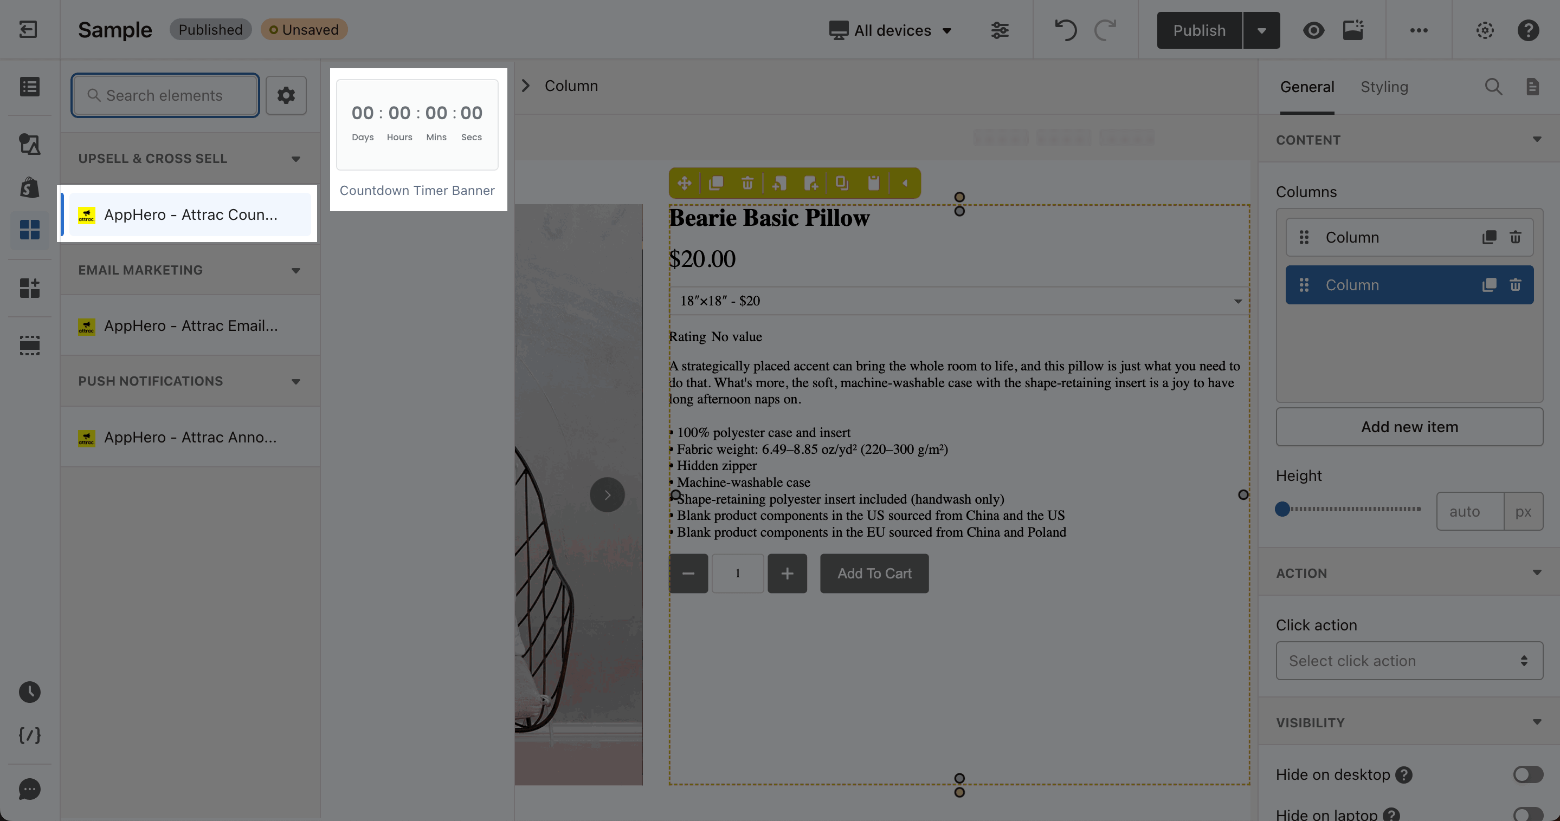Select the General tab

click(x=1307, y=87)
